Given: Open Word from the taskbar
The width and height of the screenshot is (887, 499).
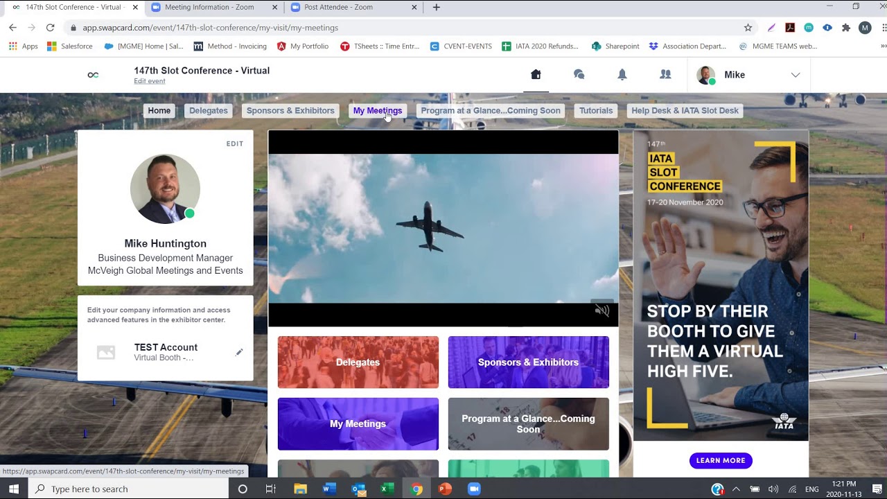Looking at the screenshot, I should click(329, 489).
